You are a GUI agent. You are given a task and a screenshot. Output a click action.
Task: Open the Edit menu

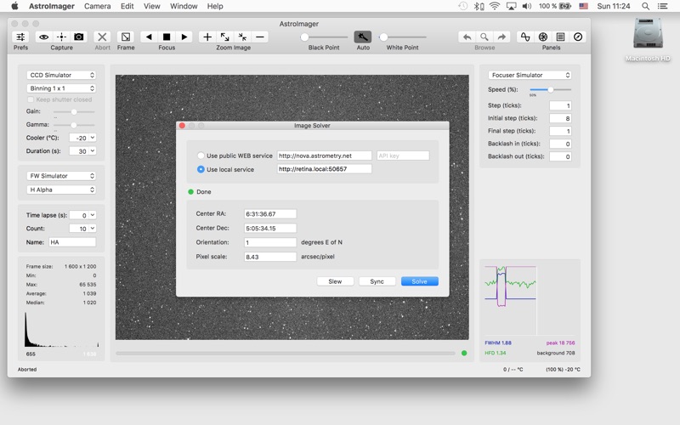[x=127, y=6]
